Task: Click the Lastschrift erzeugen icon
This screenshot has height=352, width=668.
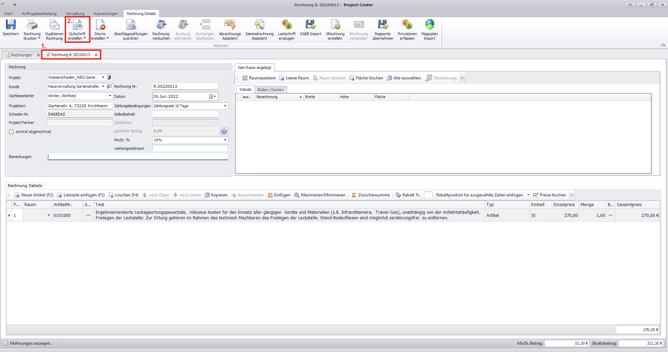Action: pos(287,25)
